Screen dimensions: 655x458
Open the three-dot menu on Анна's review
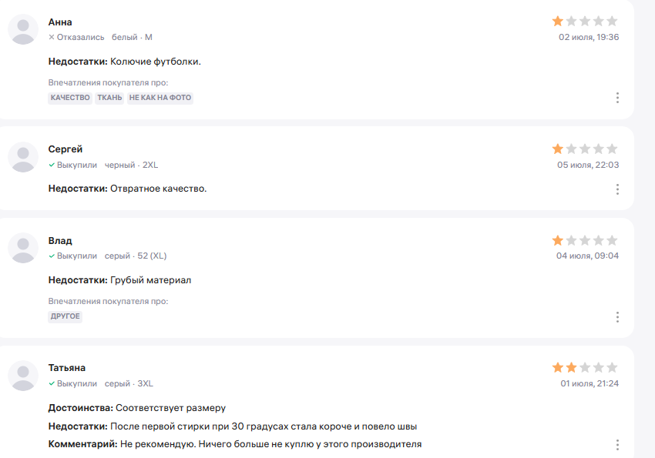pyautogui.click(x=617, y=98)
